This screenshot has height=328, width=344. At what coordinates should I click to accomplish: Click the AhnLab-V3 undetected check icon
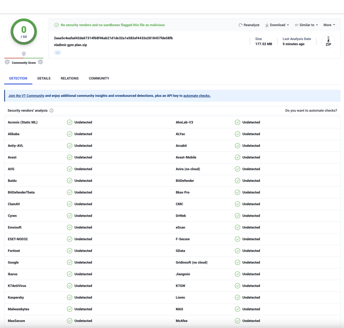coord(238,122)
